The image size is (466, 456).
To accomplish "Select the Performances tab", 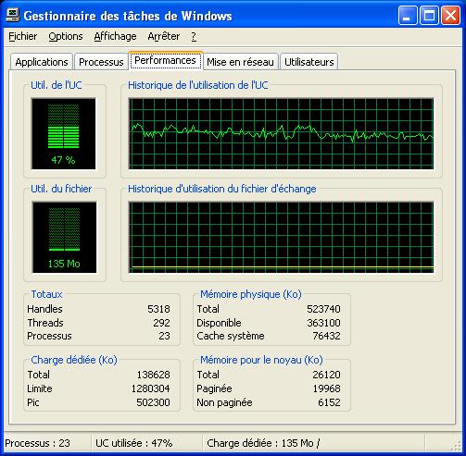I will pyautogui.click(x=166, y=60).
